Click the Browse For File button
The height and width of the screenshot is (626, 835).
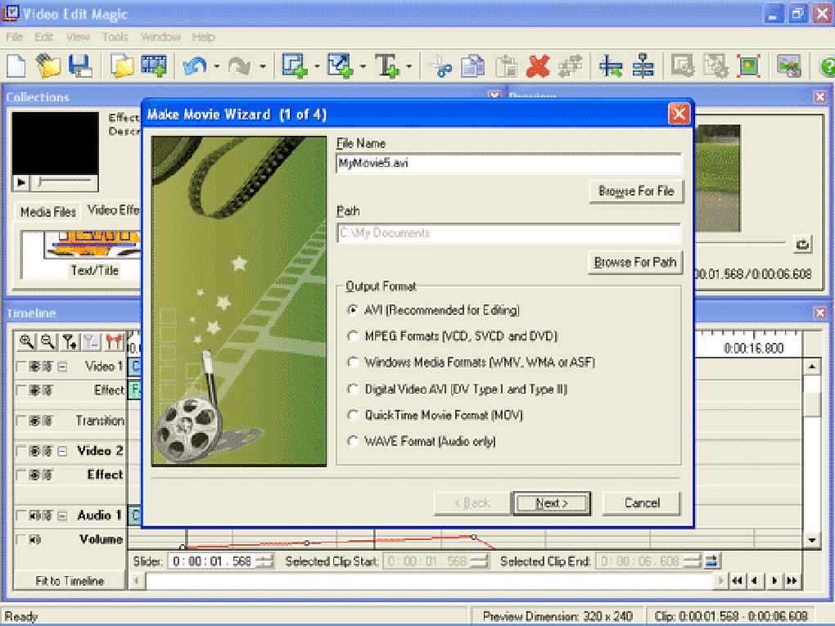[x=636, y=191]
